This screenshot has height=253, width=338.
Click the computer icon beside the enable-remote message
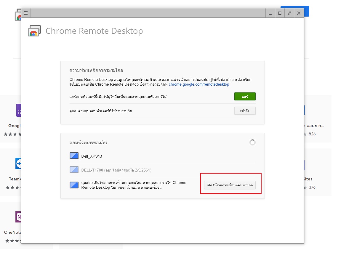pos(74,185)
